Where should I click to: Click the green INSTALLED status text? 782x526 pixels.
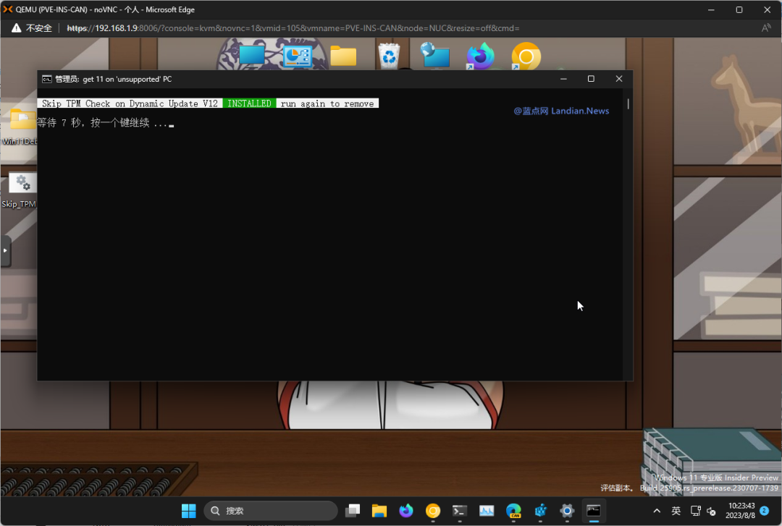pyautogui.click(x=249, y=103)
